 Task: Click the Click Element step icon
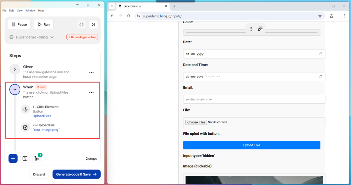25,109
